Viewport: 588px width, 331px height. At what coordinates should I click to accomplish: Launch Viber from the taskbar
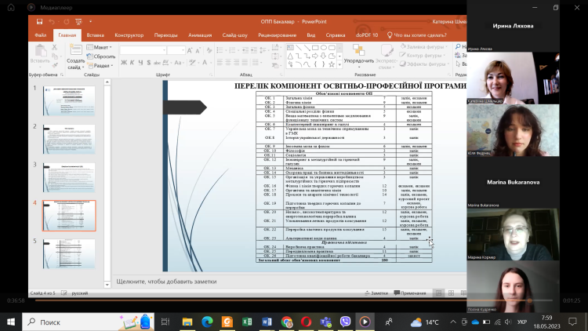(x=345, y=322)
